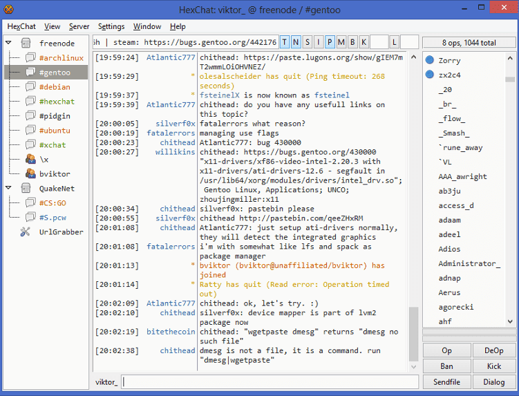Toggle the P private channel mode
Image resolution: width=519 pixels, height=396 pixels.
pos(330,42)
